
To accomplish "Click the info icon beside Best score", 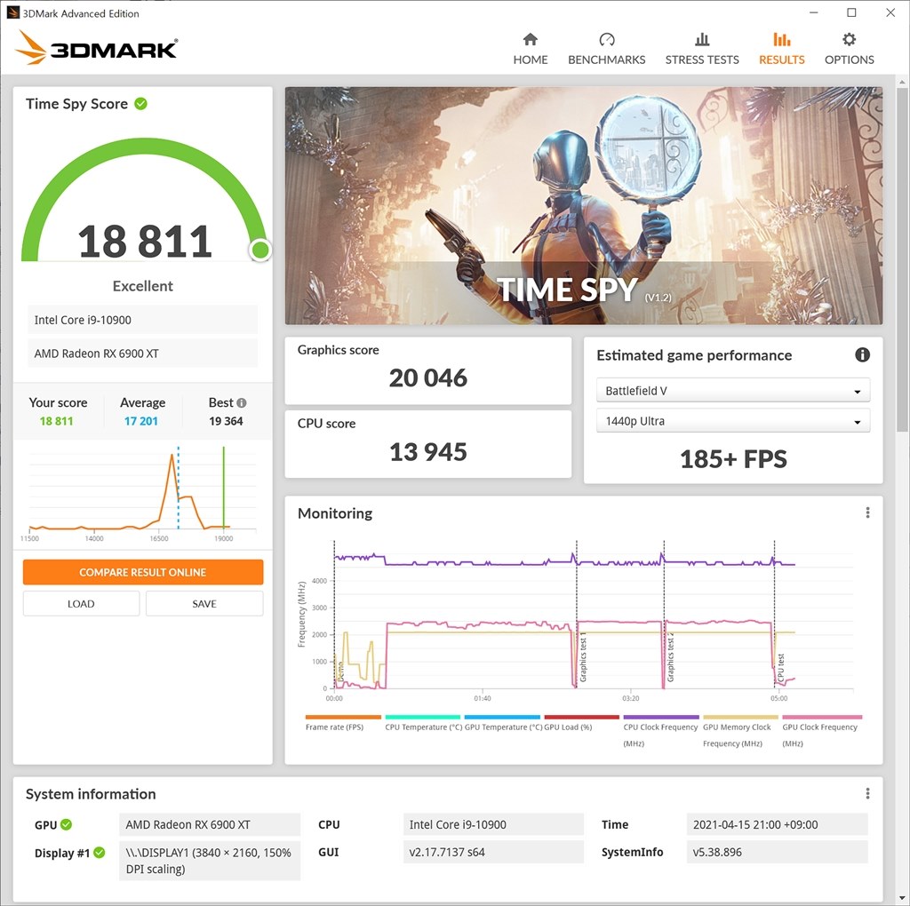I will click(x=242, y=402).
